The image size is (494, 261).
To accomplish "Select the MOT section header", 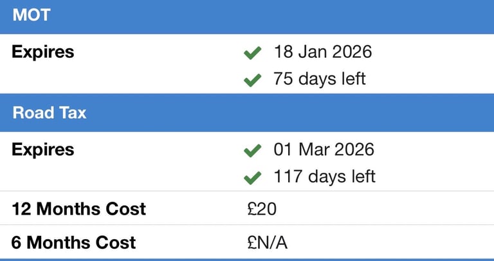I will click(x=247, y=16).
